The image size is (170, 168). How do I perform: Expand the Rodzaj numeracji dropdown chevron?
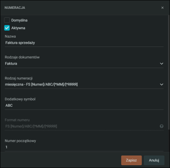162,85
